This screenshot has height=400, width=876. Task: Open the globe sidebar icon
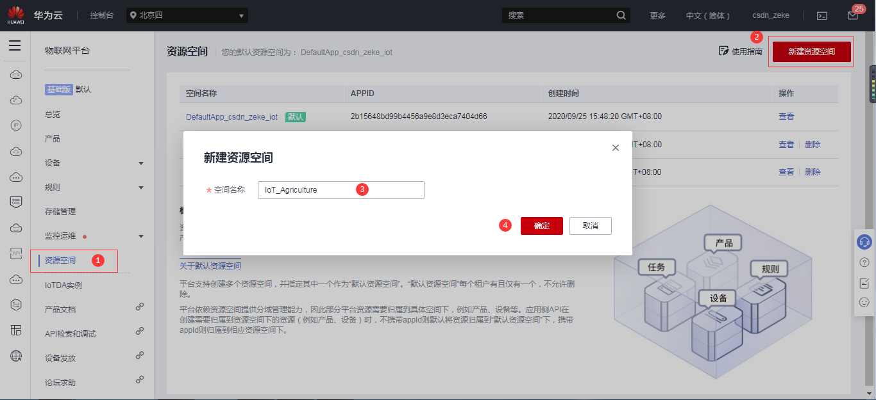[x=16, y=356]
